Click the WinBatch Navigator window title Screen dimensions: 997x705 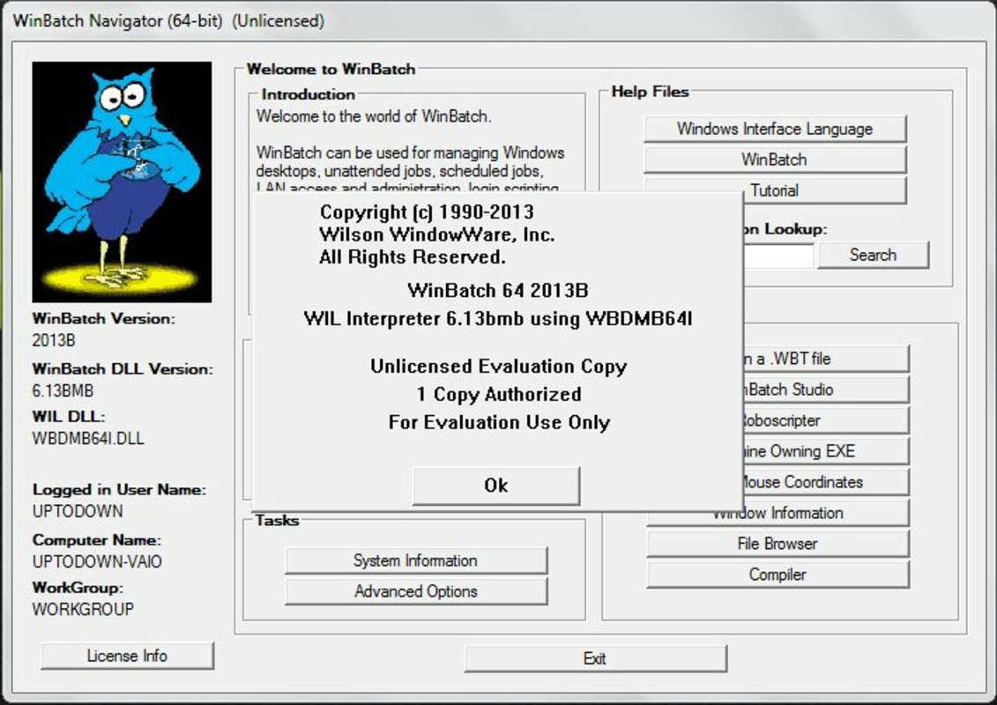[168, 21]
